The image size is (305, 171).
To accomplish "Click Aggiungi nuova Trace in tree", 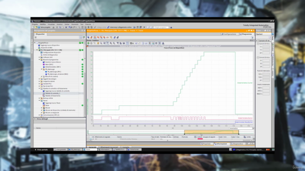I will (52, 103).
